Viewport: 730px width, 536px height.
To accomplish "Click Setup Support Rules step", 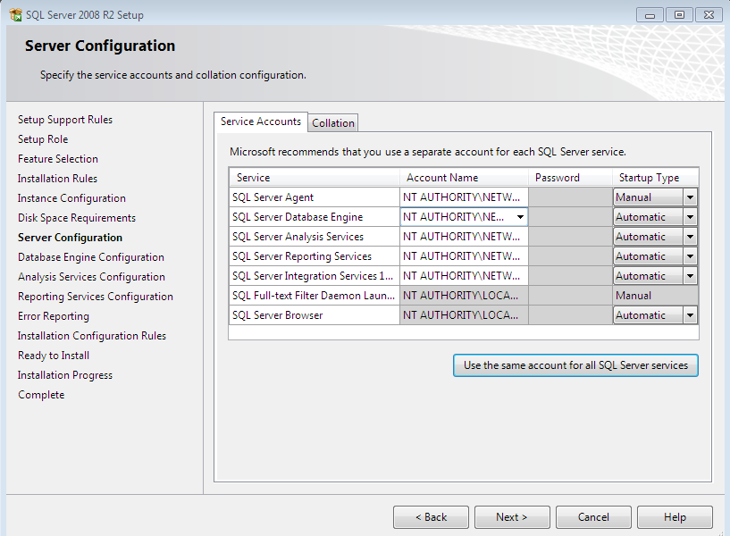I will tap(65, 120).
